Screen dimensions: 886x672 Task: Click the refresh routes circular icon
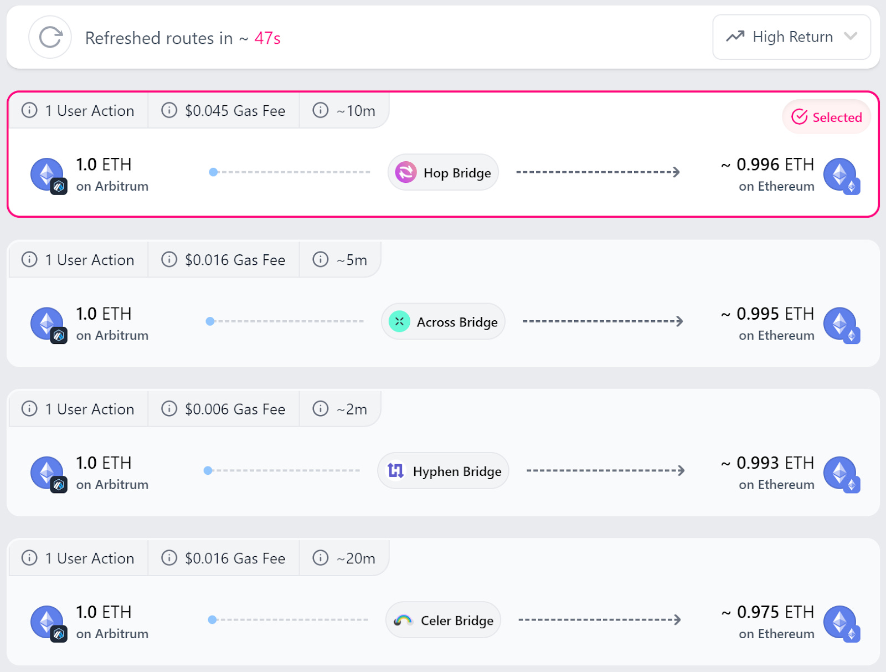pos(50,38)
